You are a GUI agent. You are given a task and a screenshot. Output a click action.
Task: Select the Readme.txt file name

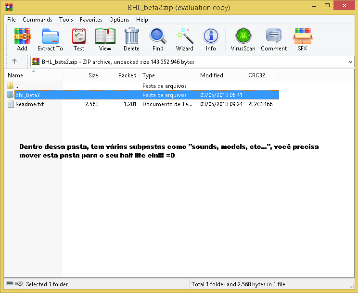[29, 104]
